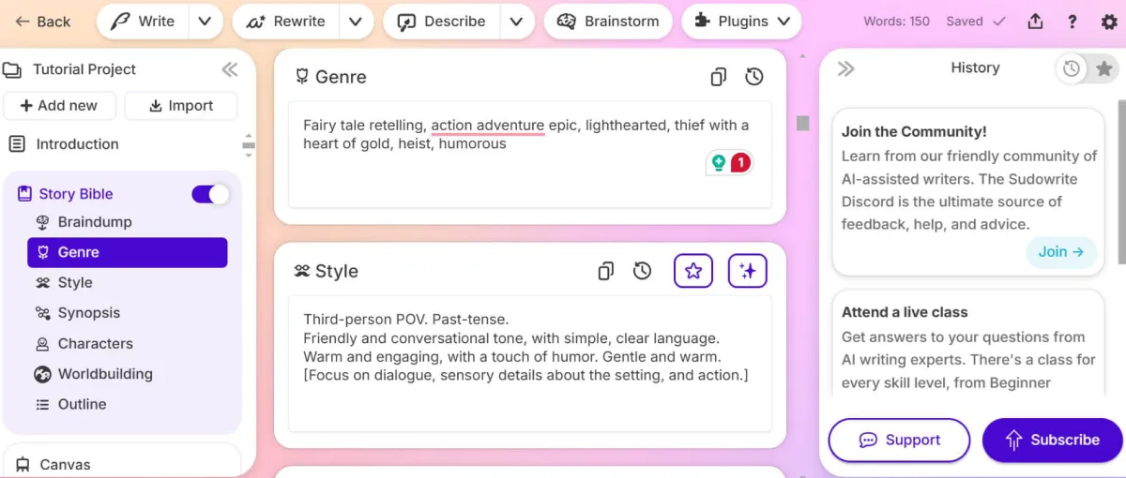The width and height of the screenshot is (1126, 478).
Task: Open the Characters section
Action: click(x=95, y=343)
